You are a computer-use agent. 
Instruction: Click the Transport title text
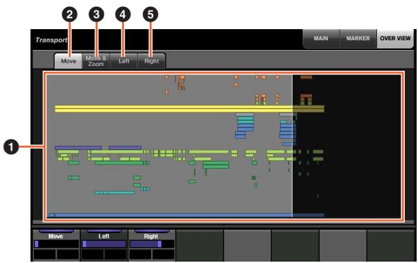tap(51, 40)
